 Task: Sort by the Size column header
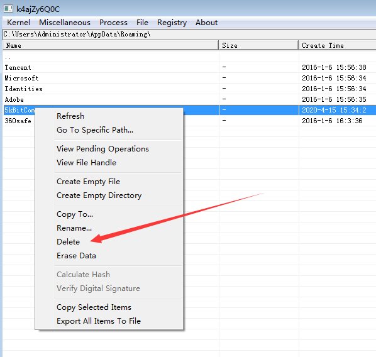[x=259, y=45]
